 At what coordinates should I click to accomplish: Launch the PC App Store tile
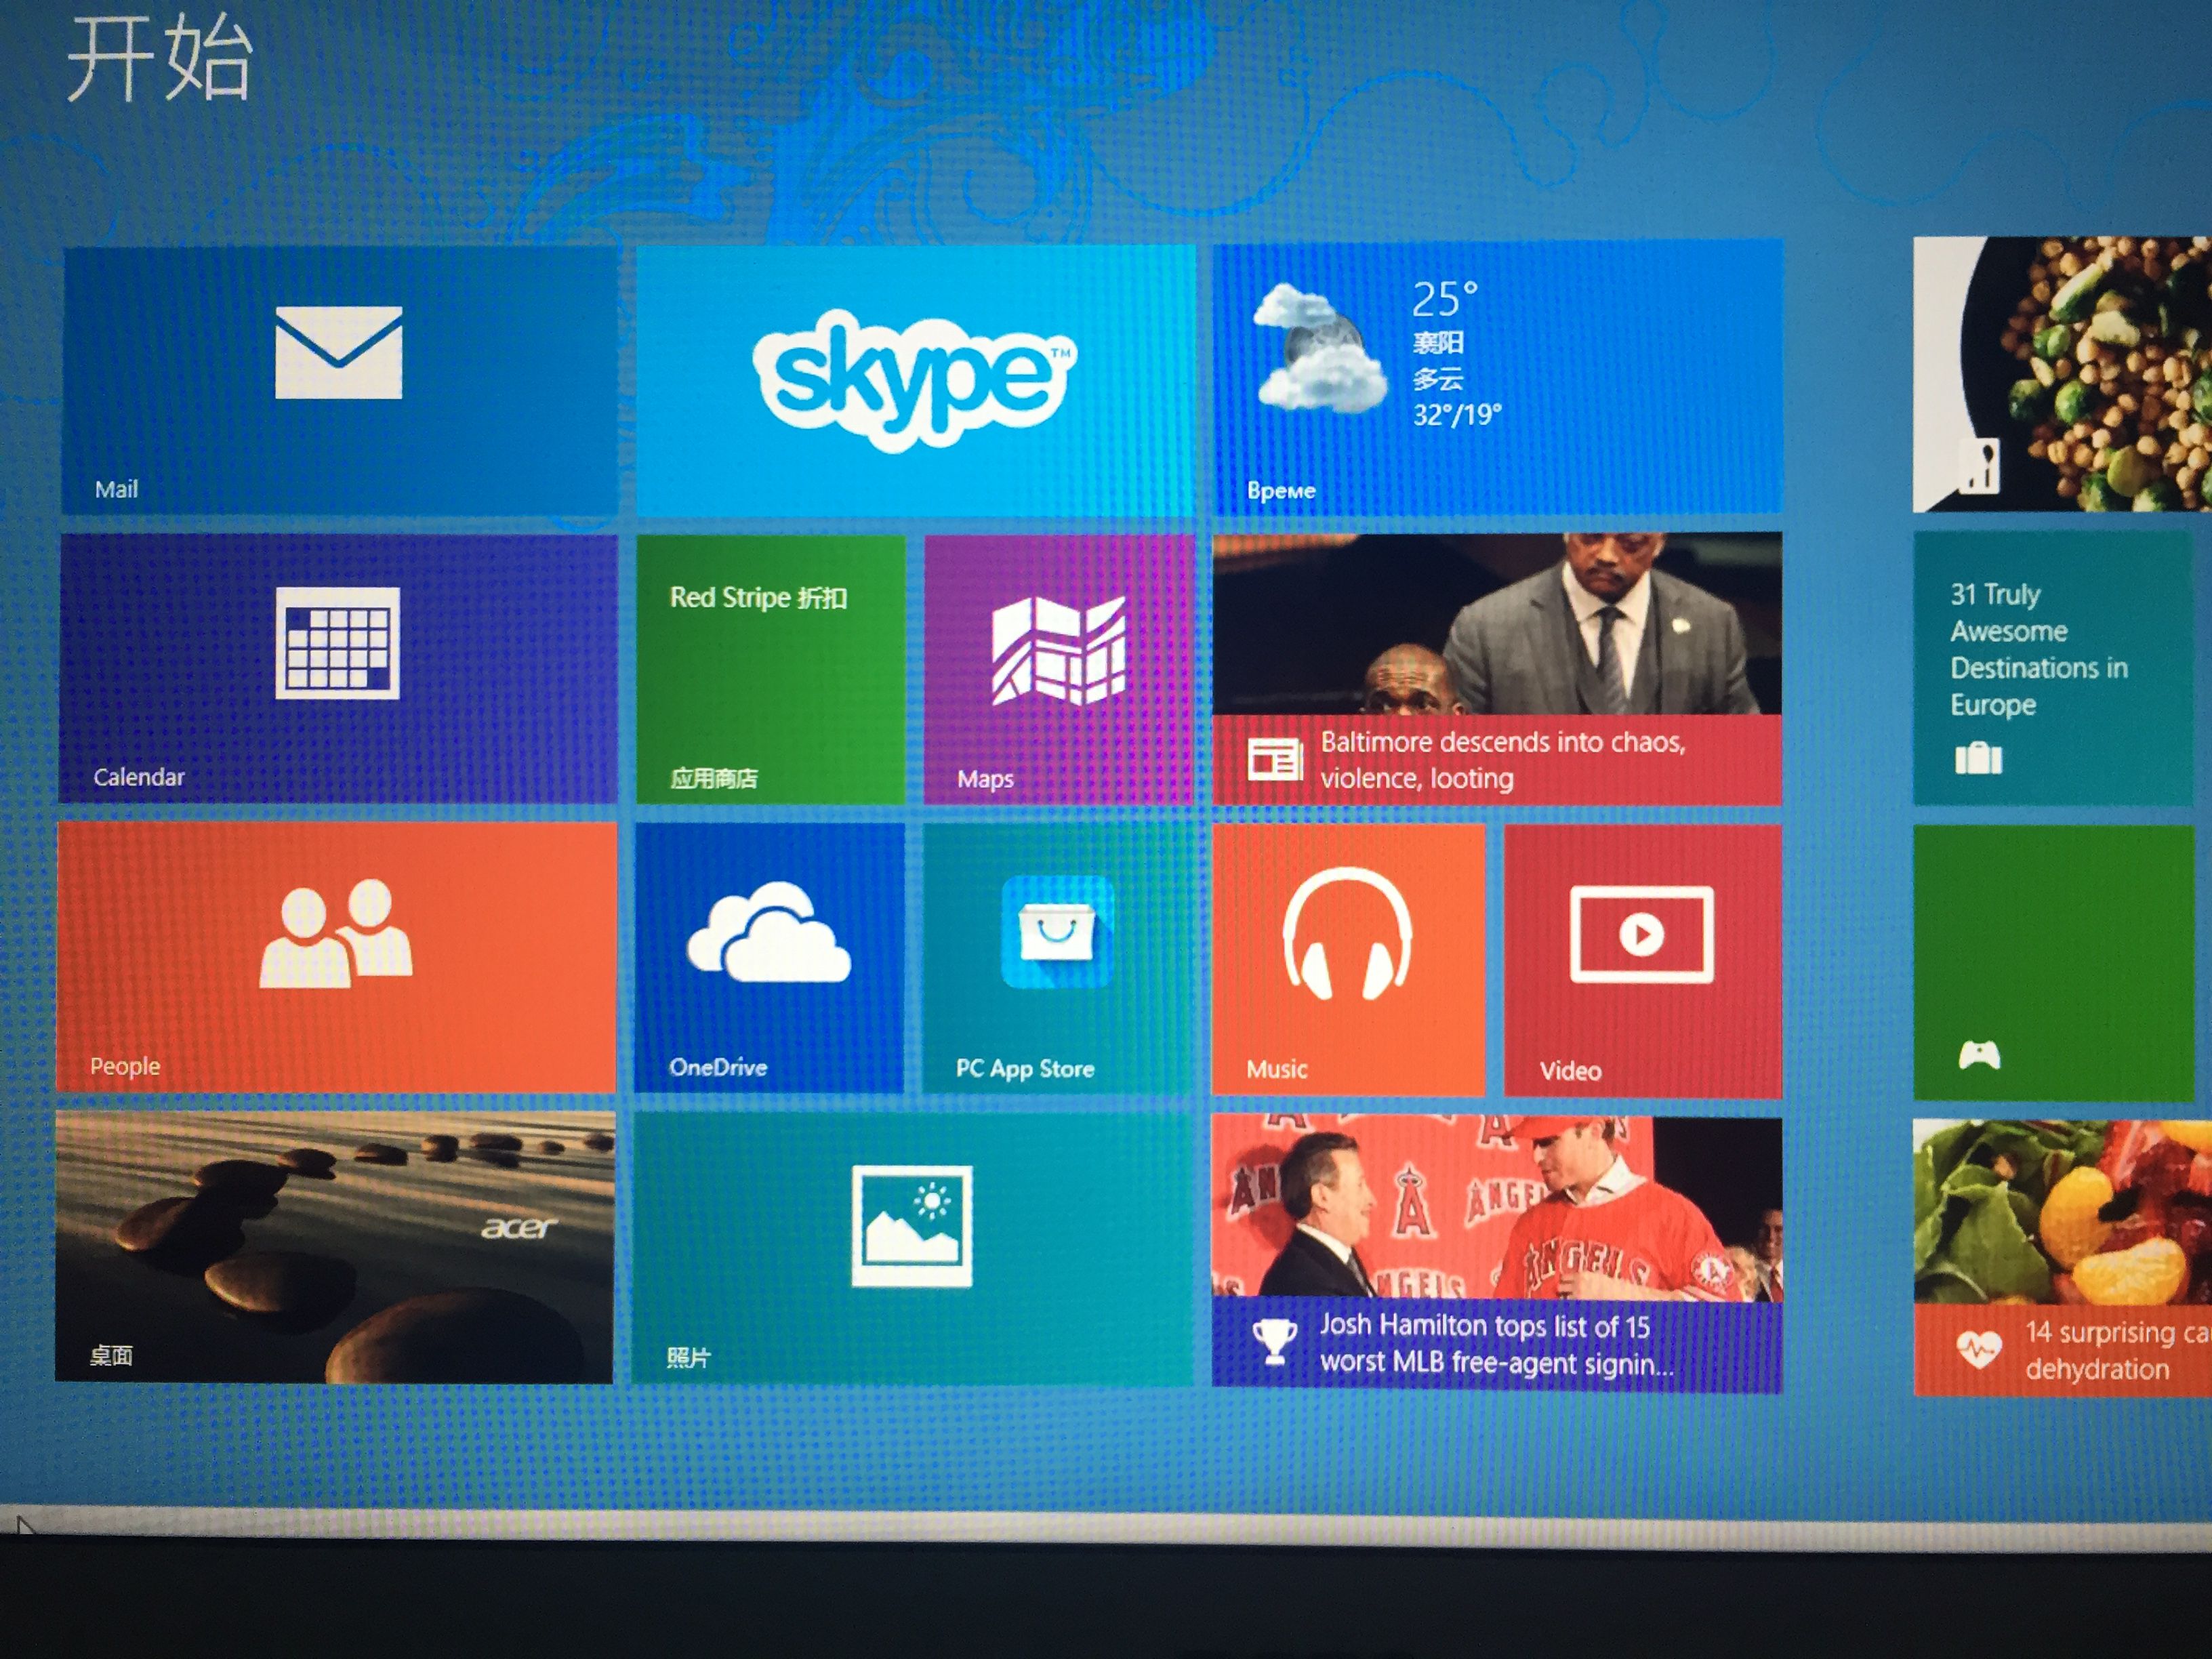[x=1058, y=959]
